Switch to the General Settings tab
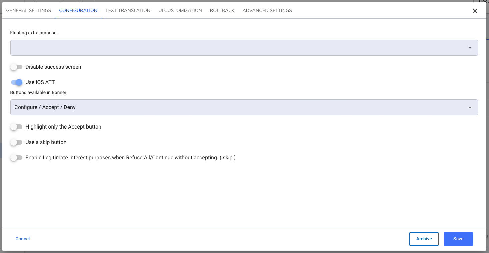The width and height of the screenshot is (489, 253). (29, 10)
